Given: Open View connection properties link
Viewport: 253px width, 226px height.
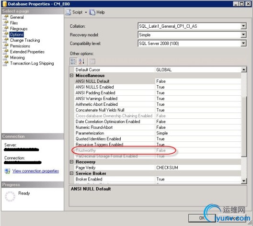Looking at the screenshot, I should tap(35, 171).
